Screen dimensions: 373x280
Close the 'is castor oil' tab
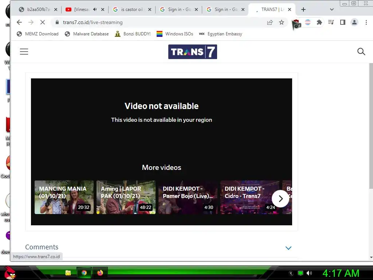coord(150,9)
